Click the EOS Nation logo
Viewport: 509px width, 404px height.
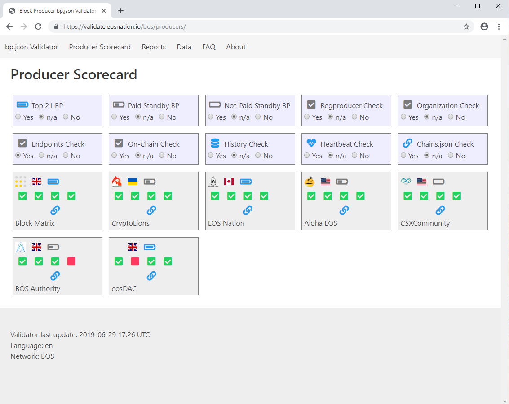coord(213,182)
